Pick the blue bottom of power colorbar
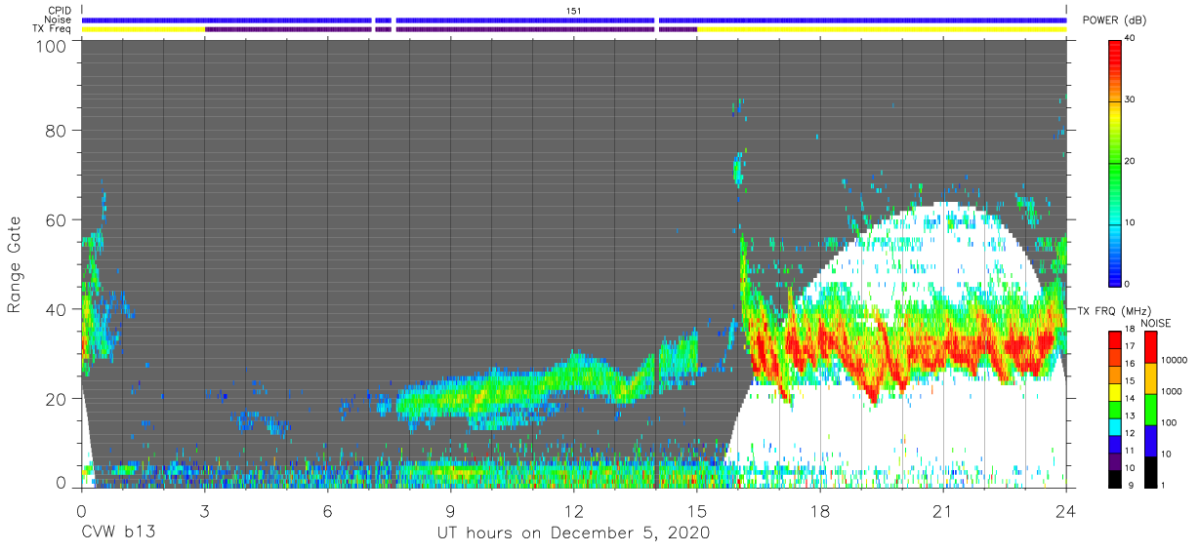Image resolution: width=1199 pixels, height=553 pixels. click(x=1117, y=275)
